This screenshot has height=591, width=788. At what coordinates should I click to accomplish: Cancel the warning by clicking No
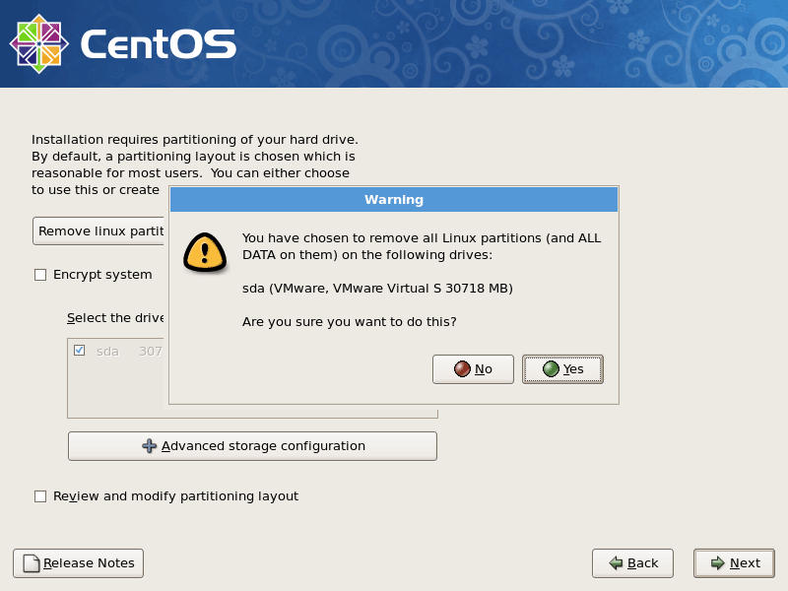(x=473, y=368)
